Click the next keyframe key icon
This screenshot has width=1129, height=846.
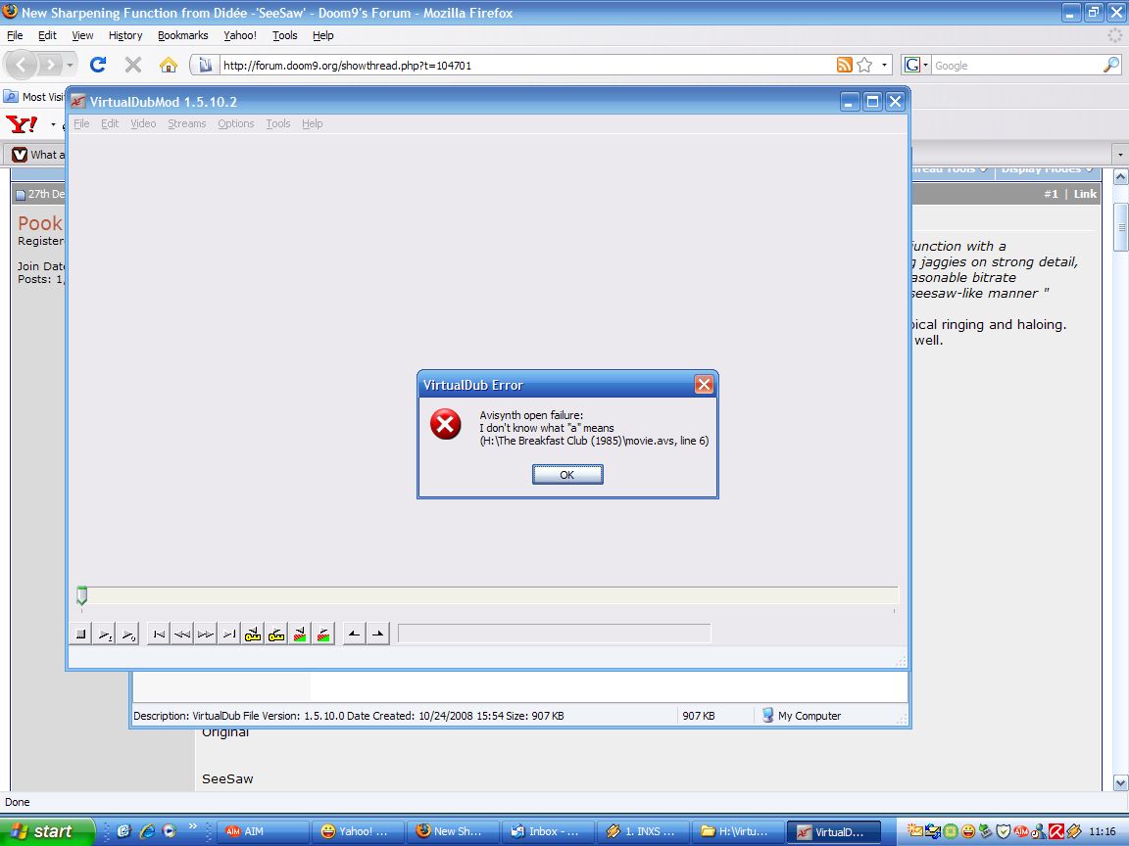(276, 634)
